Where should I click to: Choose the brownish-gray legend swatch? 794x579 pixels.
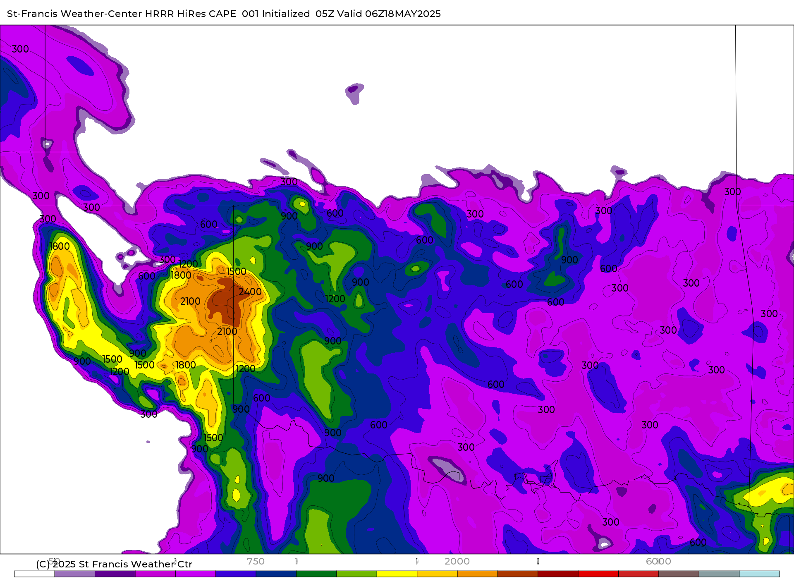coord(679,574)
